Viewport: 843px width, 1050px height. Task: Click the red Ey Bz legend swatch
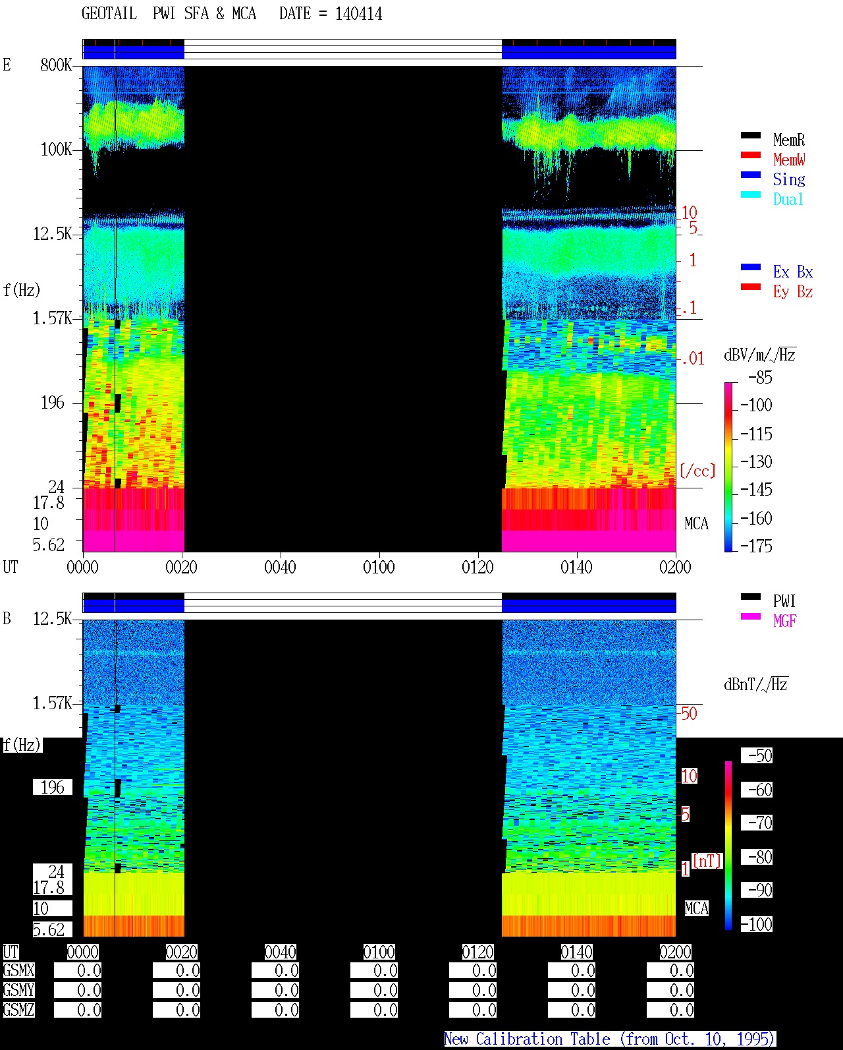751,287
